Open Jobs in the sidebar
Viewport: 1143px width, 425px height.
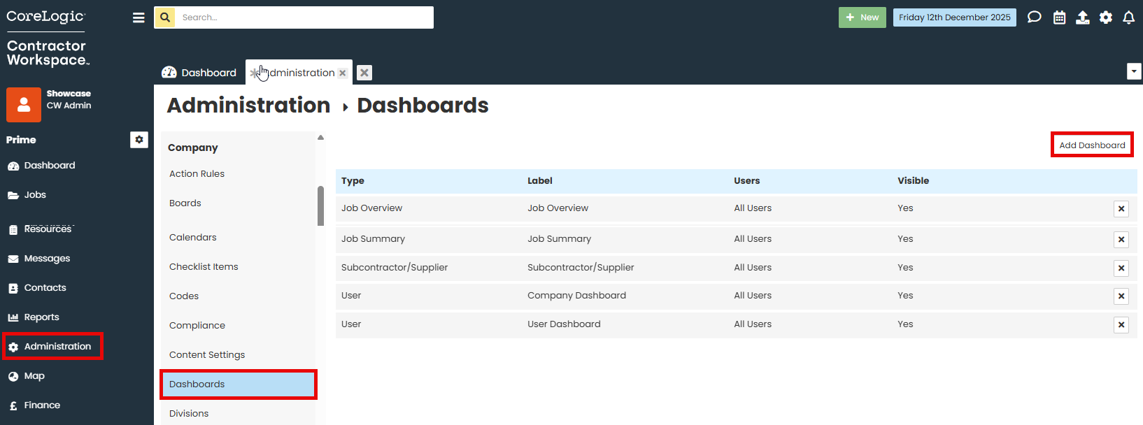tap(35, 195)
